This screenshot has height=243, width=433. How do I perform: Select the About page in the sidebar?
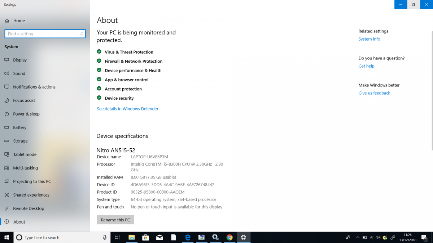[x=19, y=222]
